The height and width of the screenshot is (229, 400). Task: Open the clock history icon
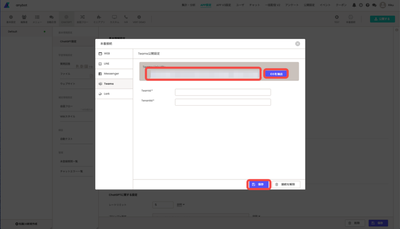point(361,5)
